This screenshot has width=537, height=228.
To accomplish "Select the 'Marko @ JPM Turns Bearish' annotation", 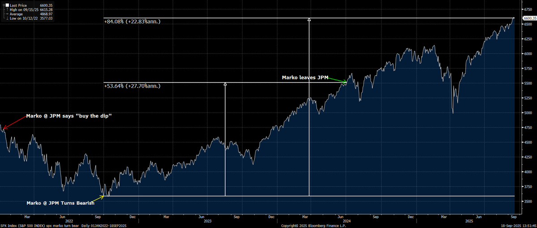I will click(60, 203).
